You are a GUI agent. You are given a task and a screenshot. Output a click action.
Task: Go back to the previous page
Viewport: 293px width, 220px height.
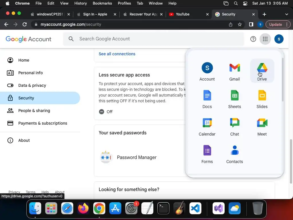click(x=6, y=24)
